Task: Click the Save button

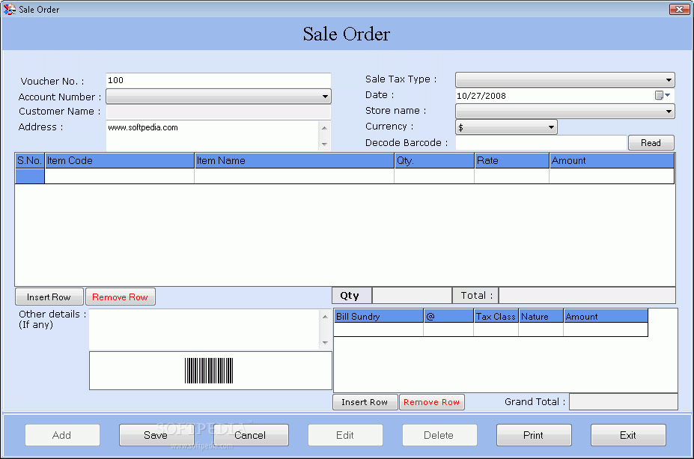Action: 156,435
